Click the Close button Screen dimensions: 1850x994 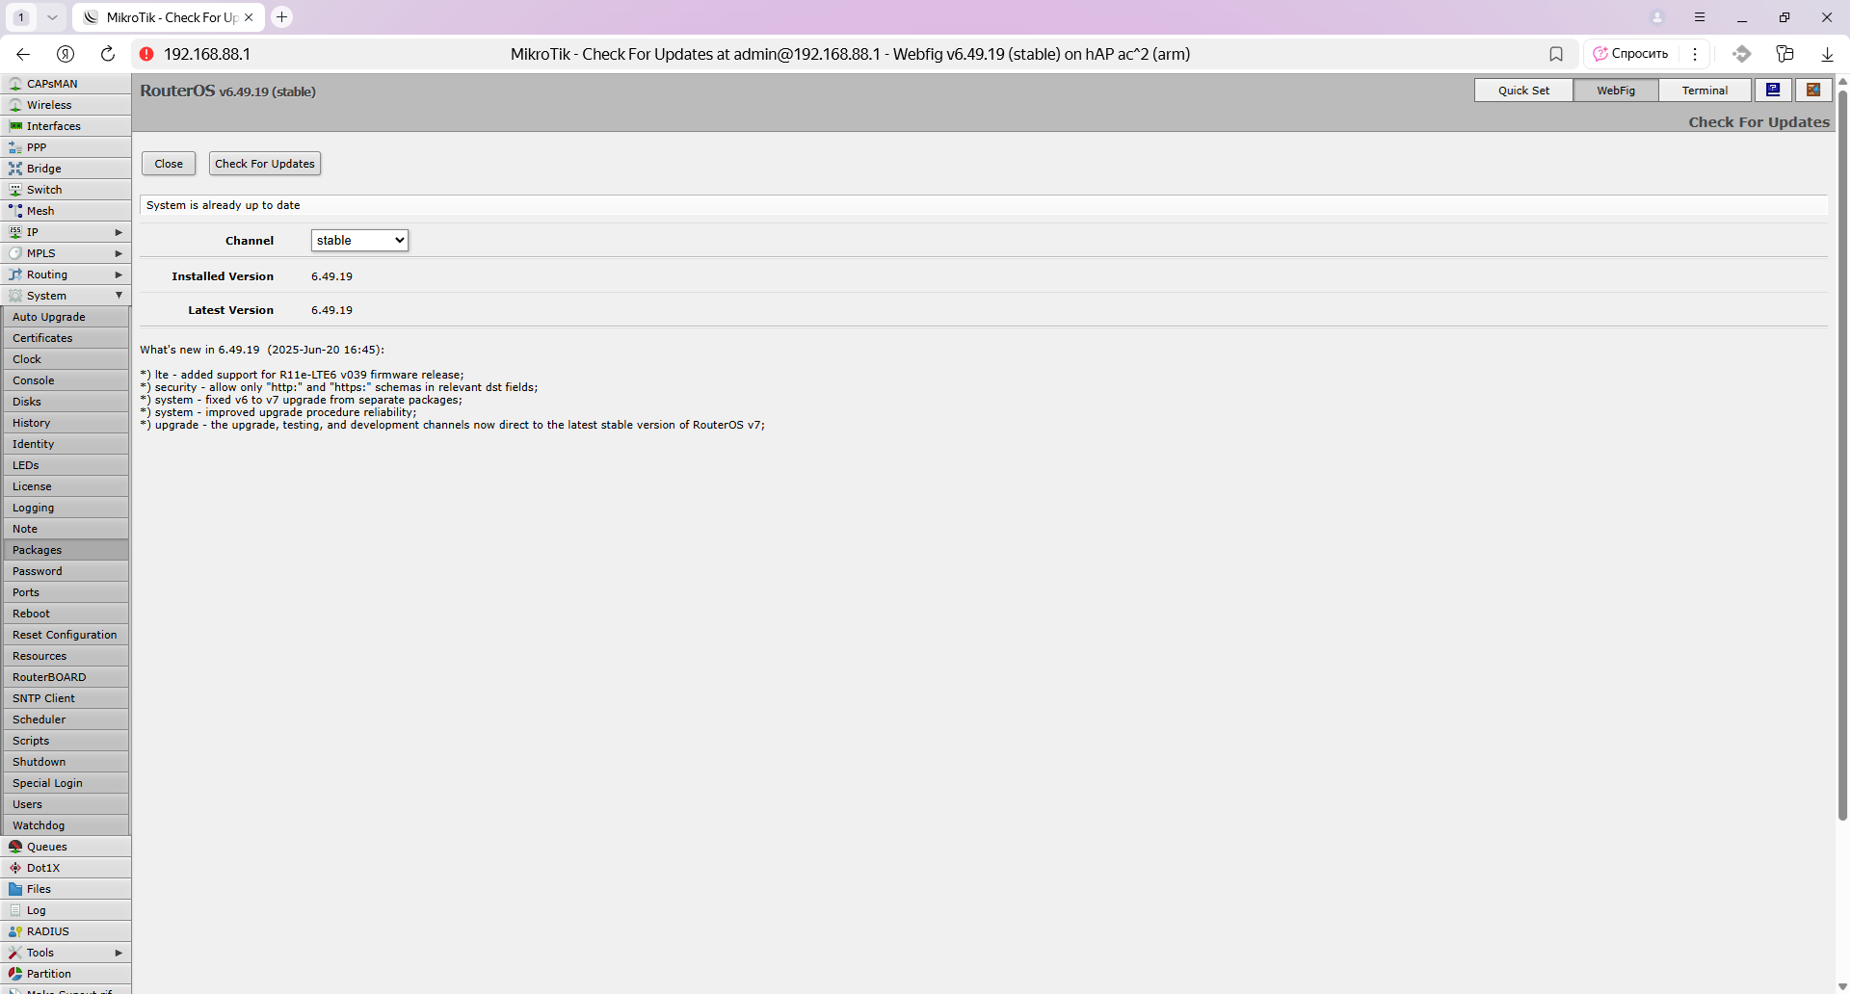pos(169,164)
